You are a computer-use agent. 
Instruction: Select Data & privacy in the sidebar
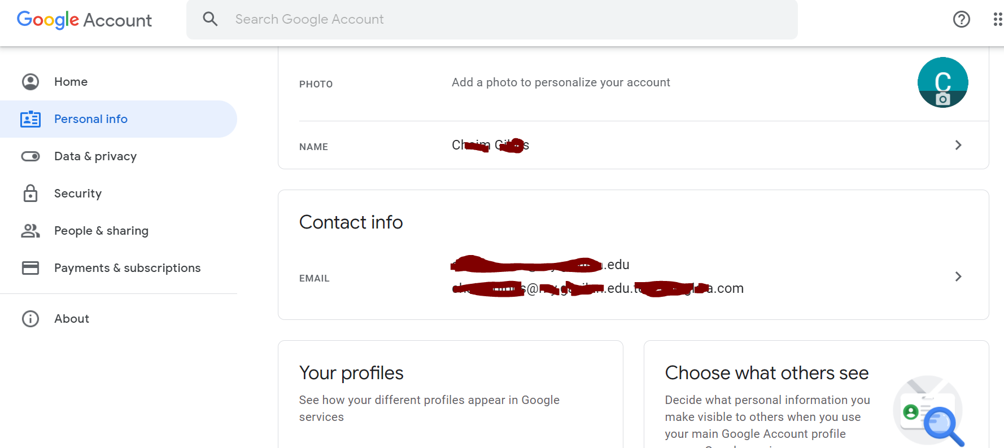[95, 156]
